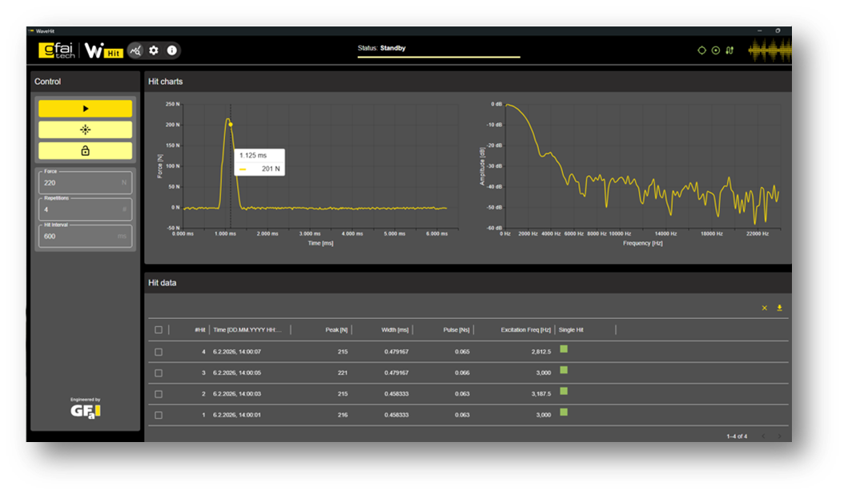The height and width of the screenshot is (494, 844).
Task: Click the 1.125 ms chart tooltip
Action: point(259,162)
